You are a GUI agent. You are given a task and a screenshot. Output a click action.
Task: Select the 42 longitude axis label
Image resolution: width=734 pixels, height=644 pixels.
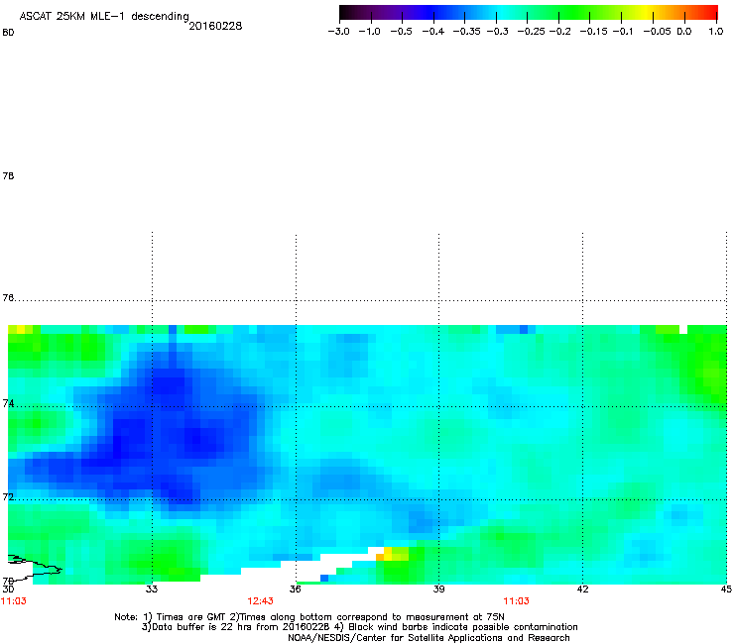[x=582, y=589]
